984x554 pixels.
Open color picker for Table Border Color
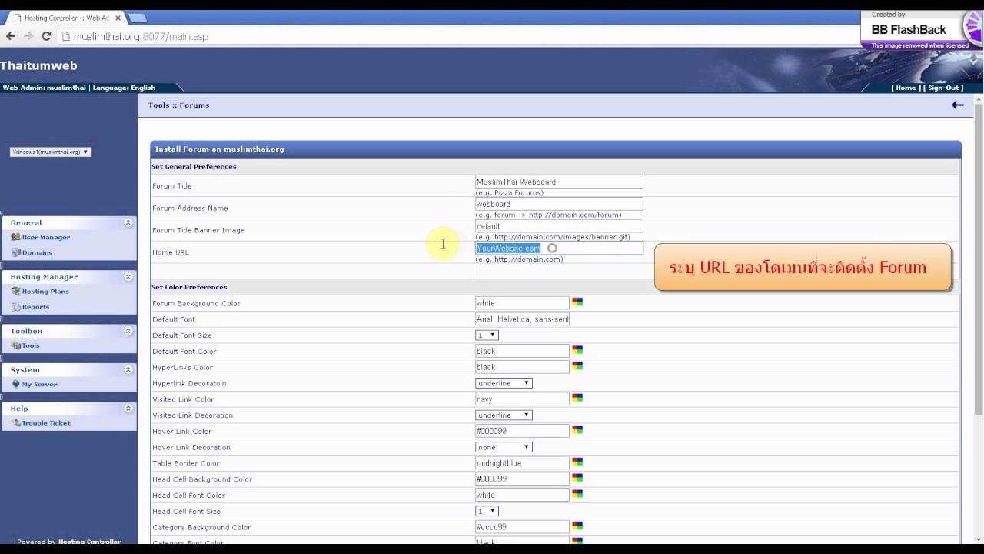coord(577,462)
